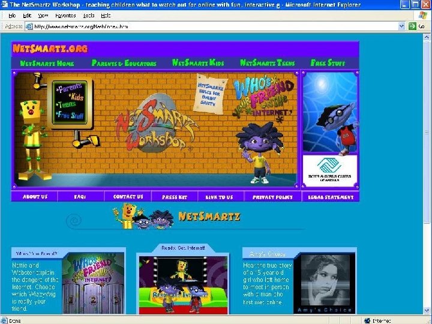Click the Internet zone label in status bar
Viewport: 432px width, 324px height.
[x=382, y=320]
